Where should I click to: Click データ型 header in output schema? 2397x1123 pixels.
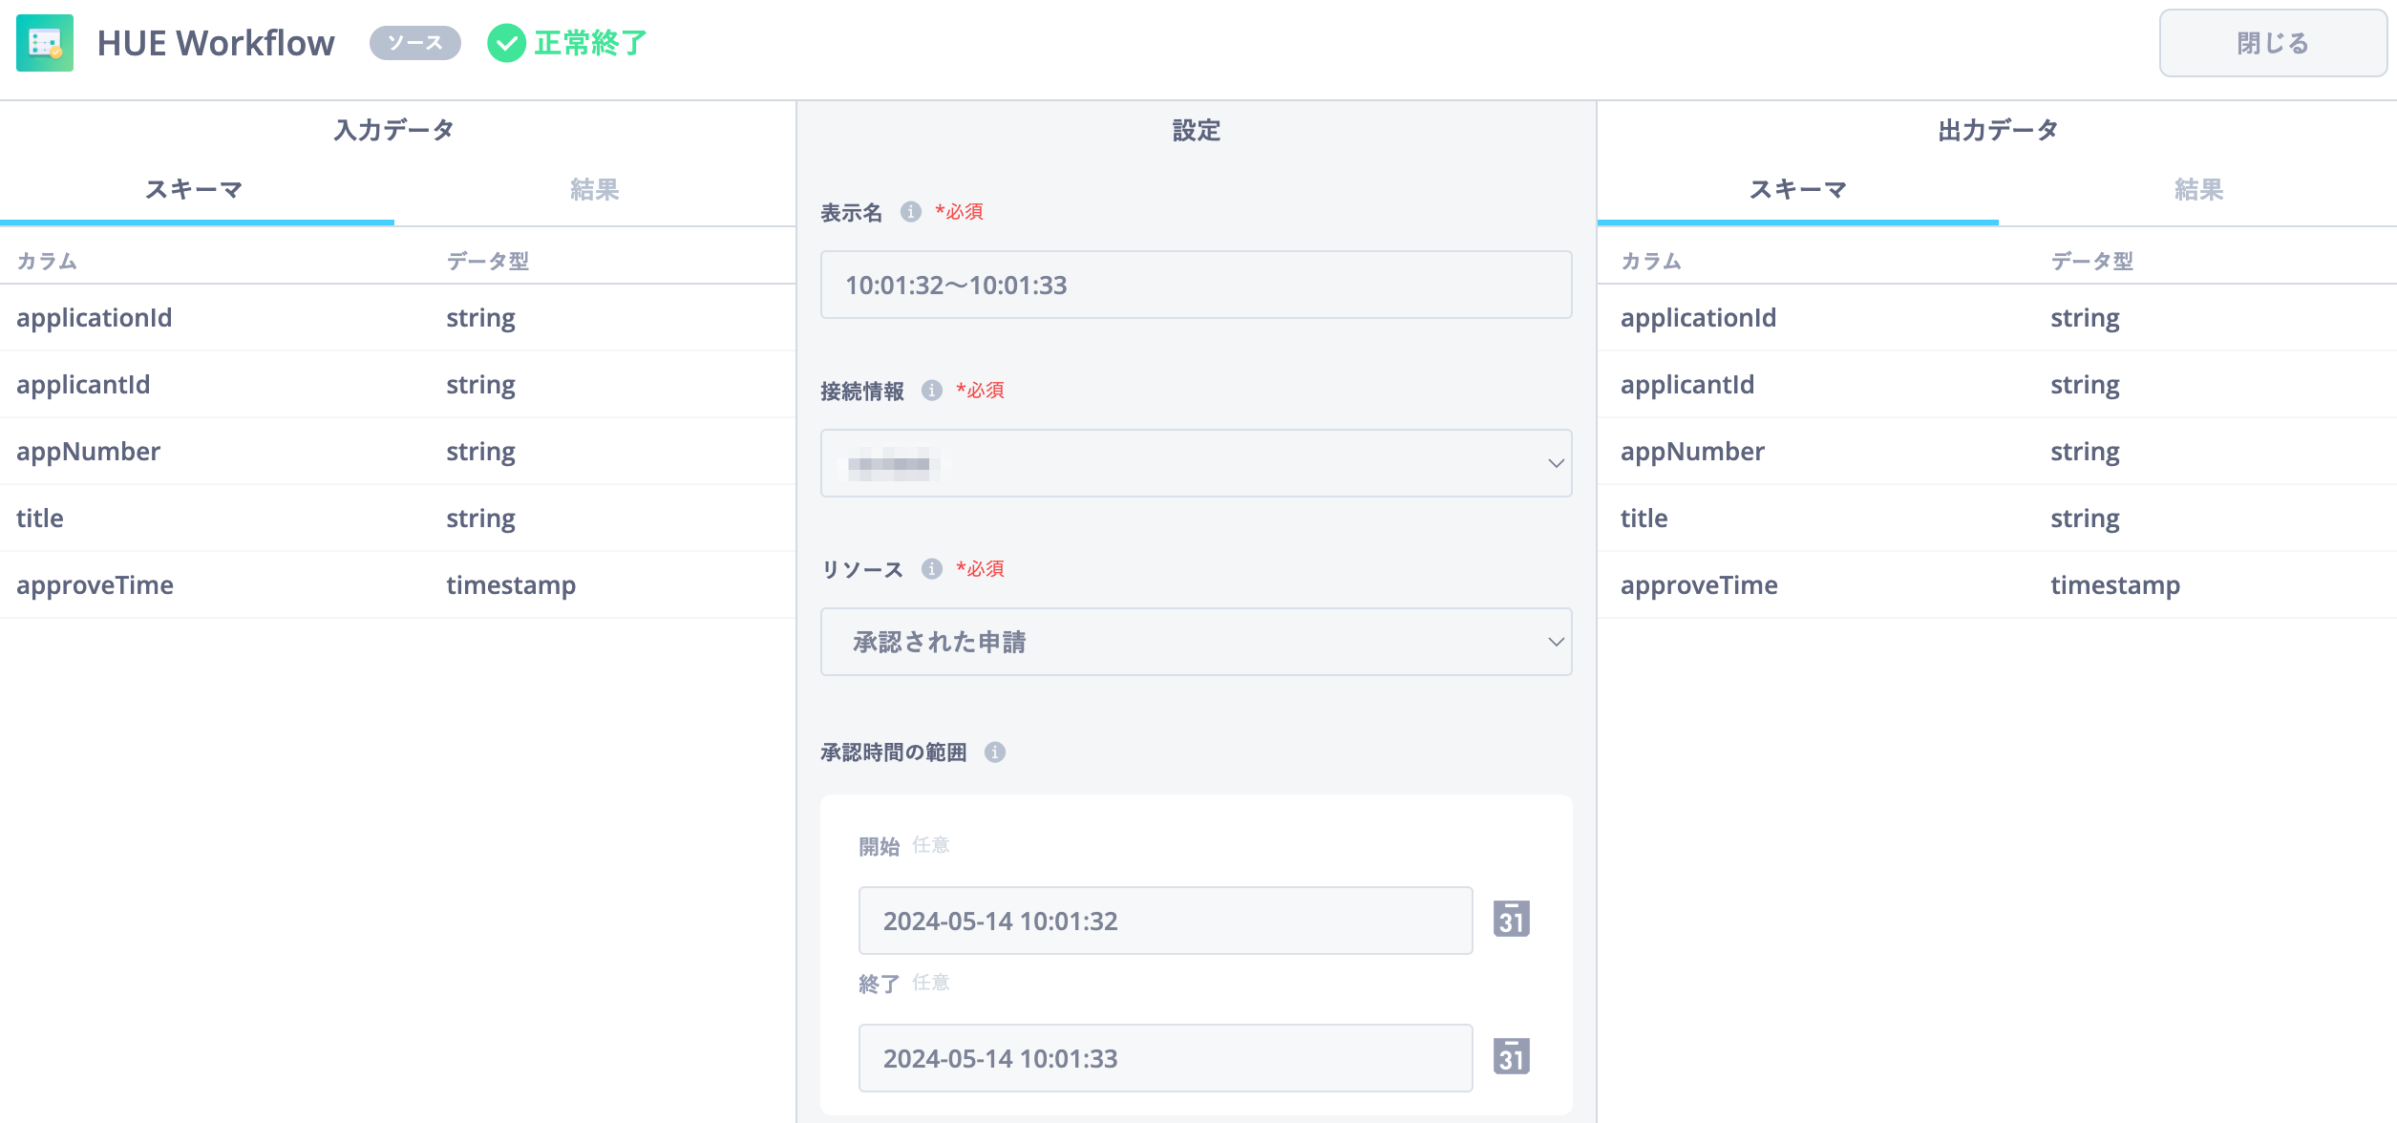tap(2091, 261)
